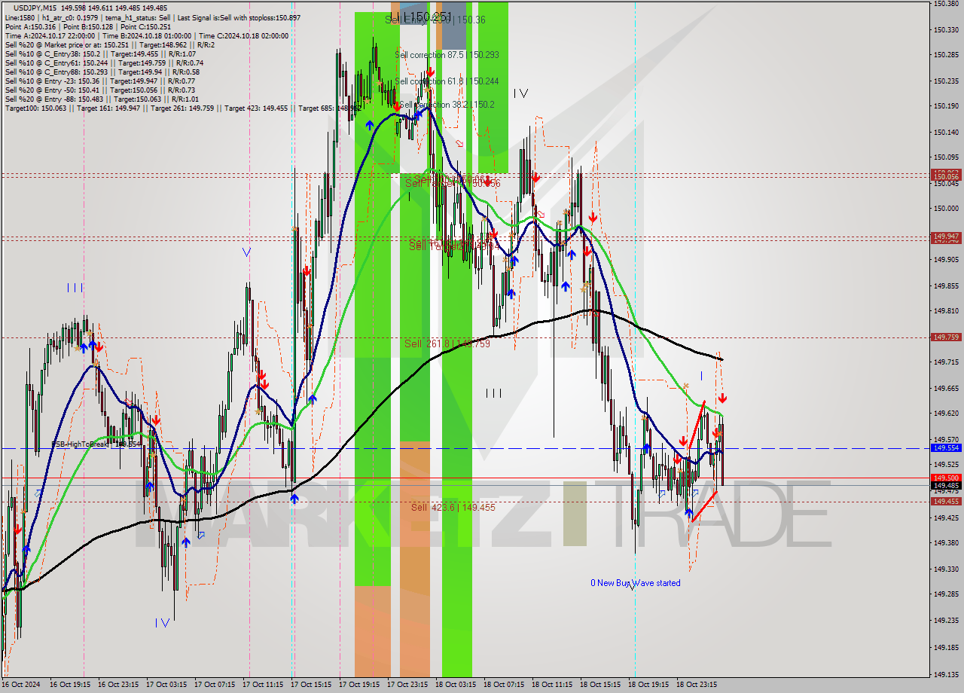The height and width of the screenshot is (693, 964).
Task: Click the 149.665 price scale value
Action: pyautogui.click(x=946, y=388)
